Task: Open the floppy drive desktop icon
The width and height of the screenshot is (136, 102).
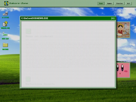Action: [x=5, y=14]
